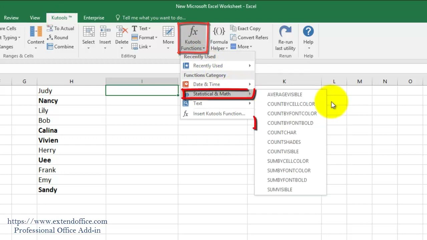Click cell containing Judy

click(71, 91)
